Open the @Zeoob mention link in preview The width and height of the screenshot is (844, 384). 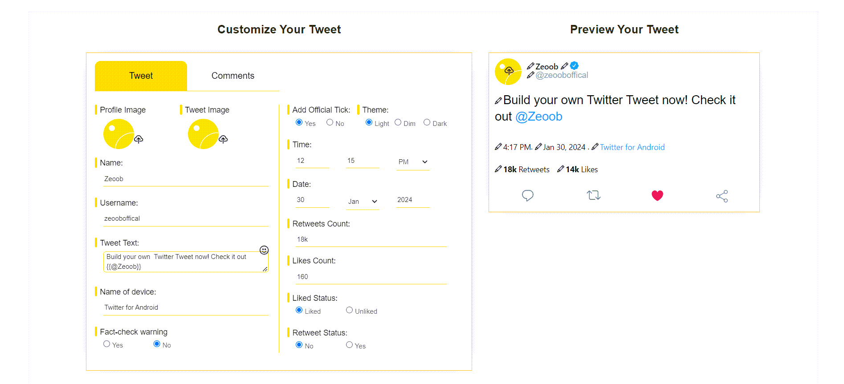click(538, 117)
